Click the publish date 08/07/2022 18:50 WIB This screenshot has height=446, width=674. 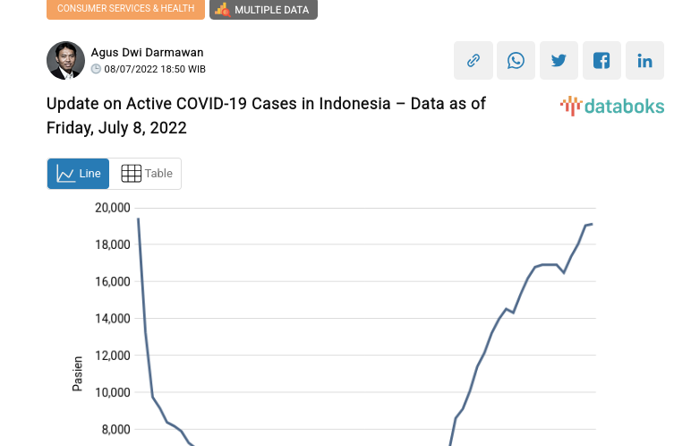tap(155, 69)
